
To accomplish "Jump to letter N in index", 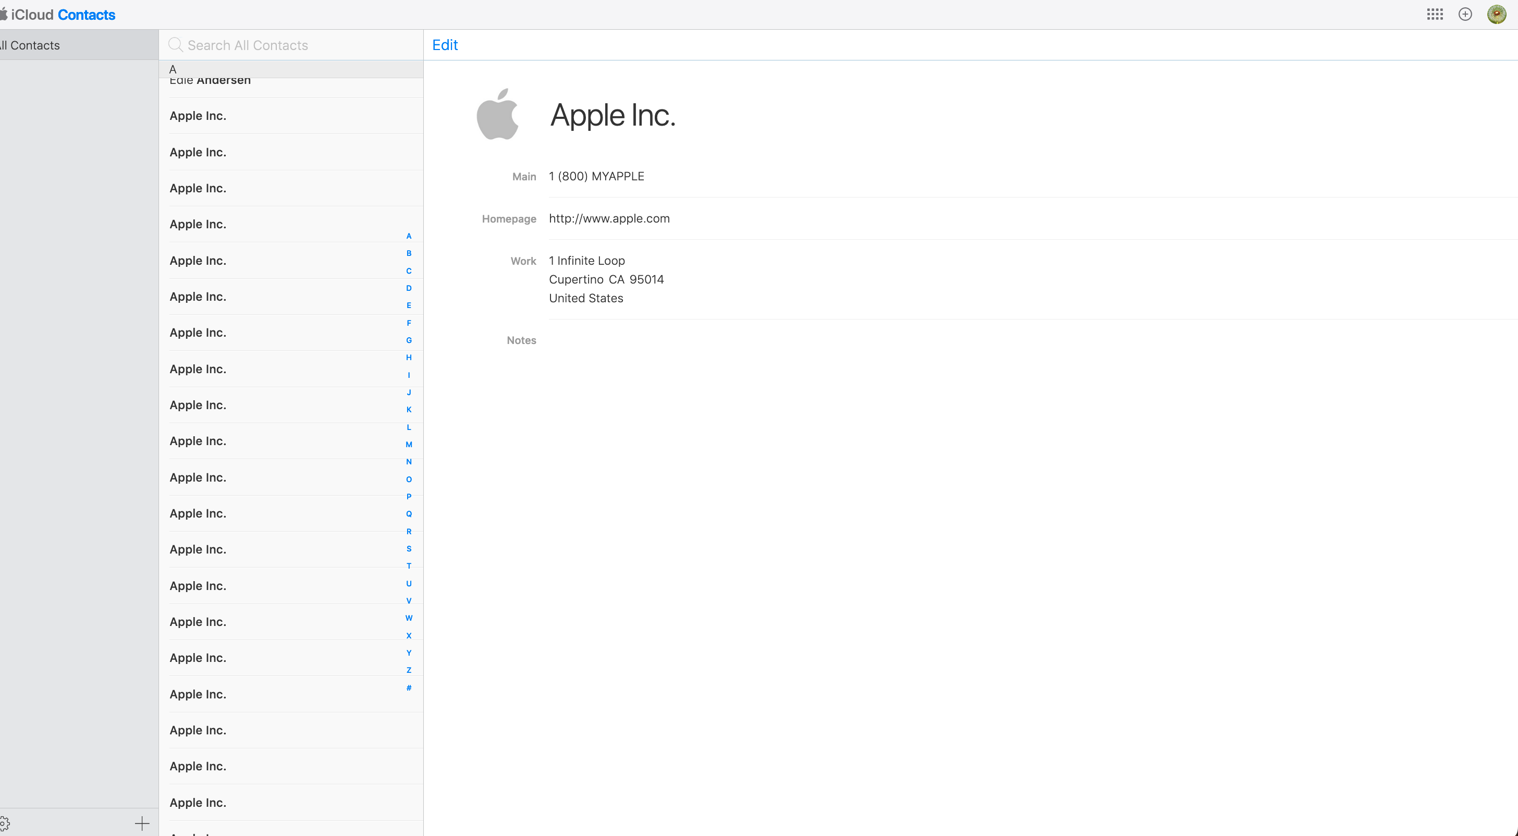I will pyautogui.click(x=409, y=462).
